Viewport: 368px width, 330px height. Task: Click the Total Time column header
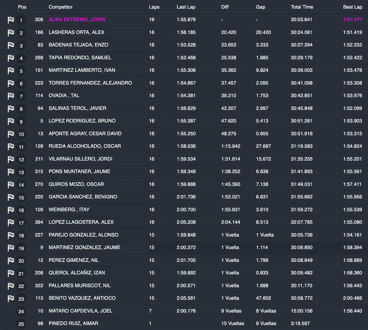click(302, 7)
